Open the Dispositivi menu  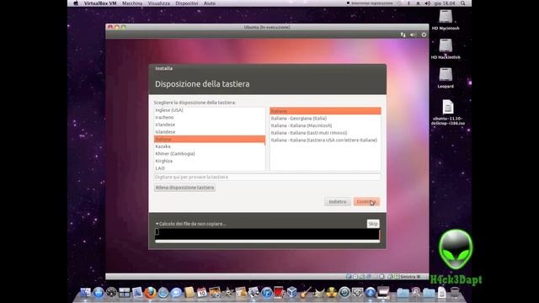point(187,3)
